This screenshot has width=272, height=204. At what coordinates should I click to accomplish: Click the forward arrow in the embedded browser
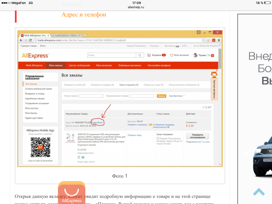pyautogui.click(x=26, y=40)
